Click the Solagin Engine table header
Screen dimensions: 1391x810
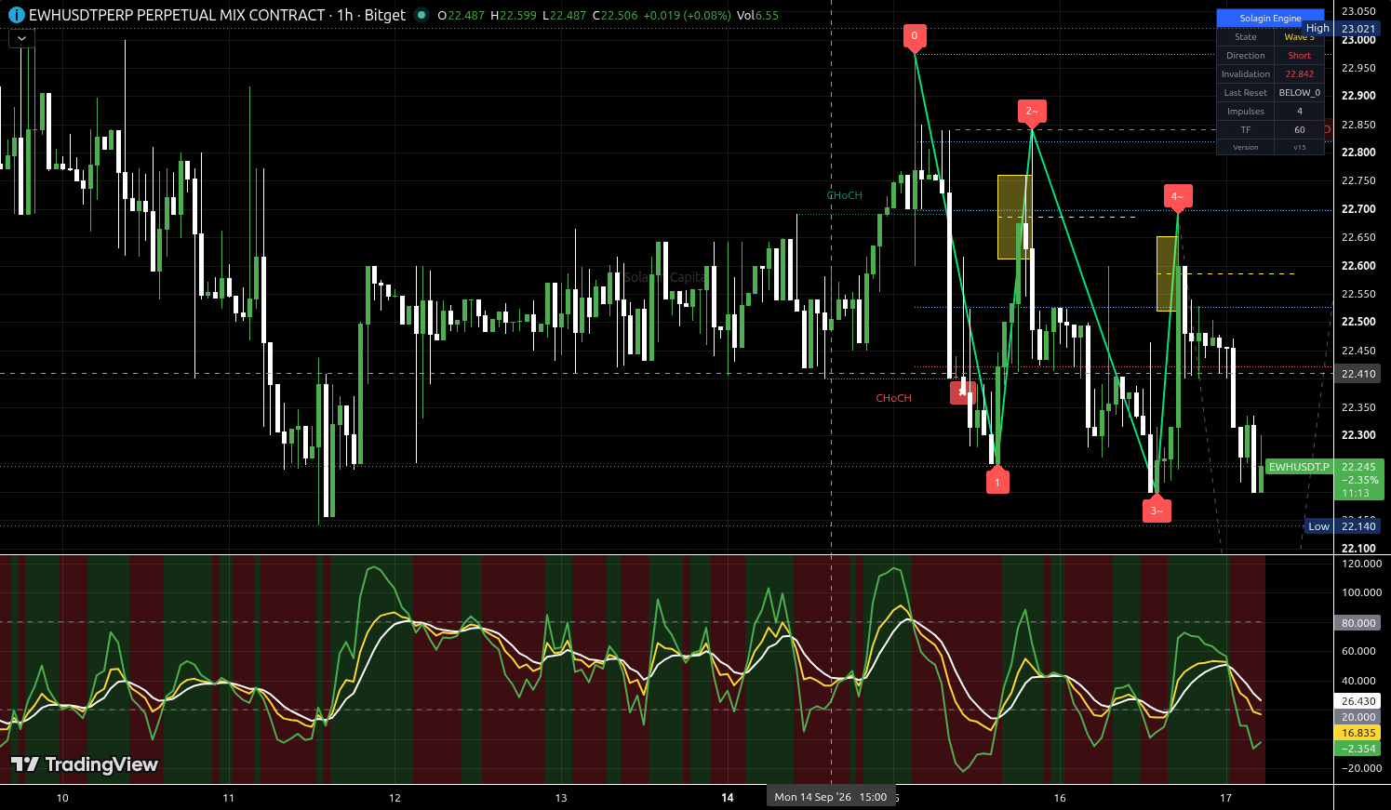click(1270, 19)
